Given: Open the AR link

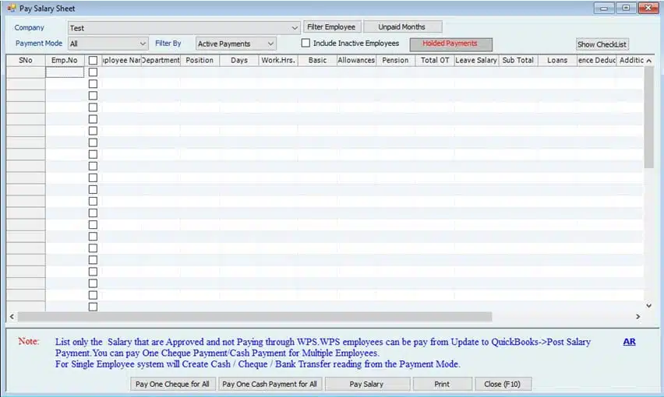Looking at the screenshot, I should (x=629, y=342).
